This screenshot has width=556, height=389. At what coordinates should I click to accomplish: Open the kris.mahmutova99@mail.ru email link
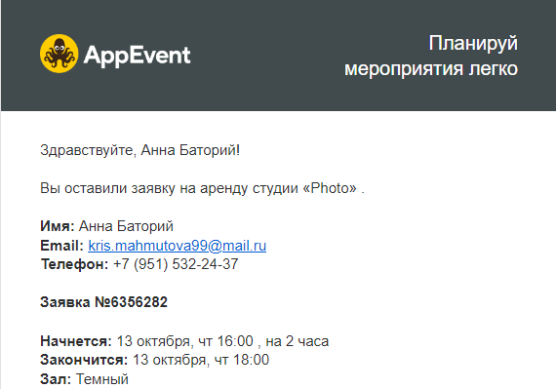[177, 246]
